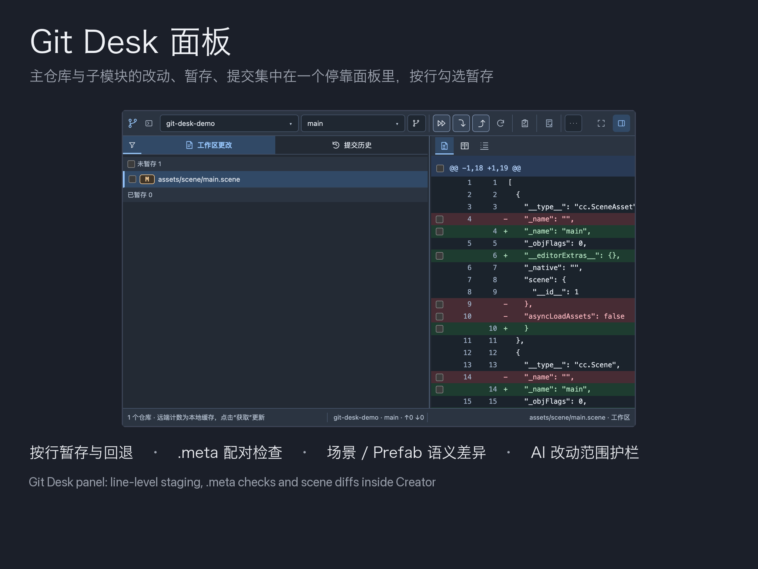
Task: Click the fetch (fast-forward) icon button
Action: (x=442, y=123)
